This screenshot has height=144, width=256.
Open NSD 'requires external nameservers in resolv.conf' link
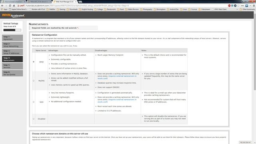[117, 100]
